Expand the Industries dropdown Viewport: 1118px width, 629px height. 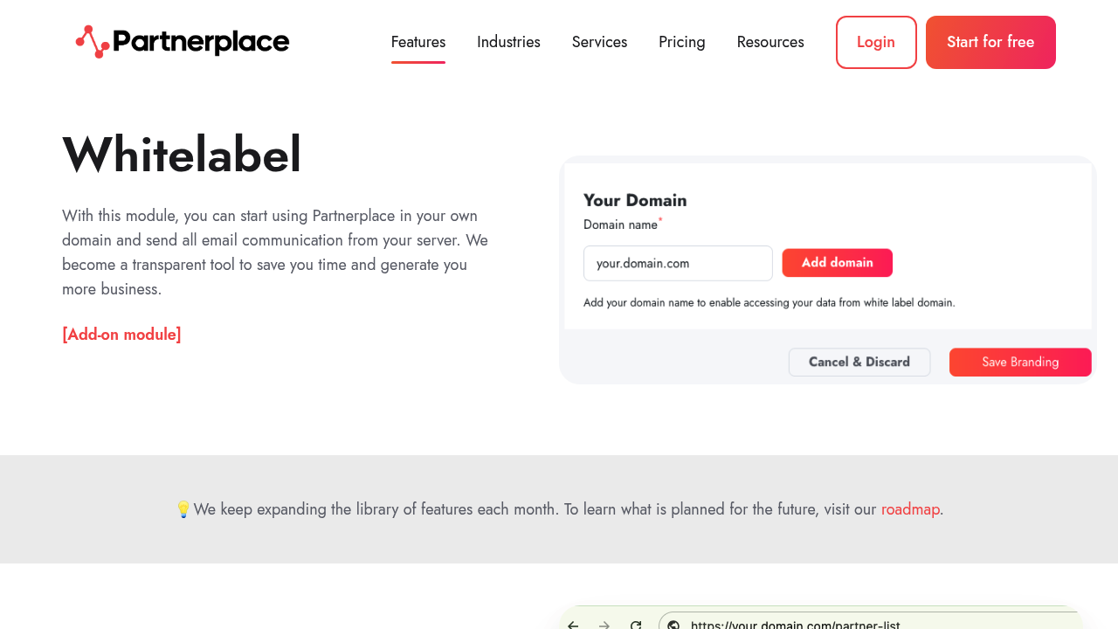click(x=508, y=41)
